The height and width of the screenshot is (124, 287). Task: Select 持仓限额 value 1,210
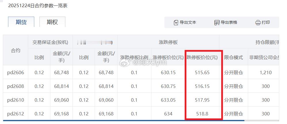pyautogui.click(x=266, y=72)
